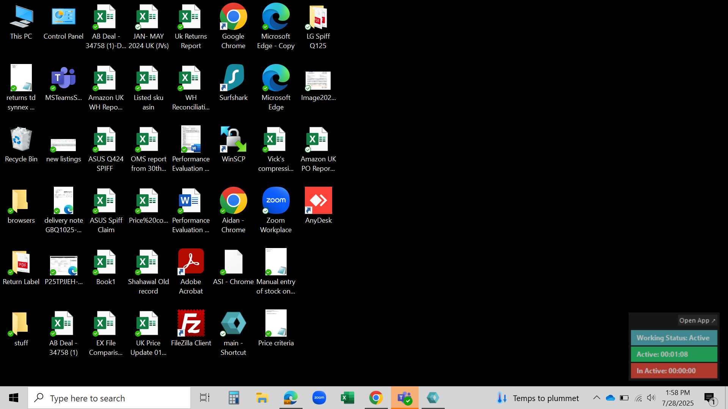The width and height of the screenshot is (728, 409).
Task: Select the Amazon UK PO Repor... file
Action: coord(318,149)
